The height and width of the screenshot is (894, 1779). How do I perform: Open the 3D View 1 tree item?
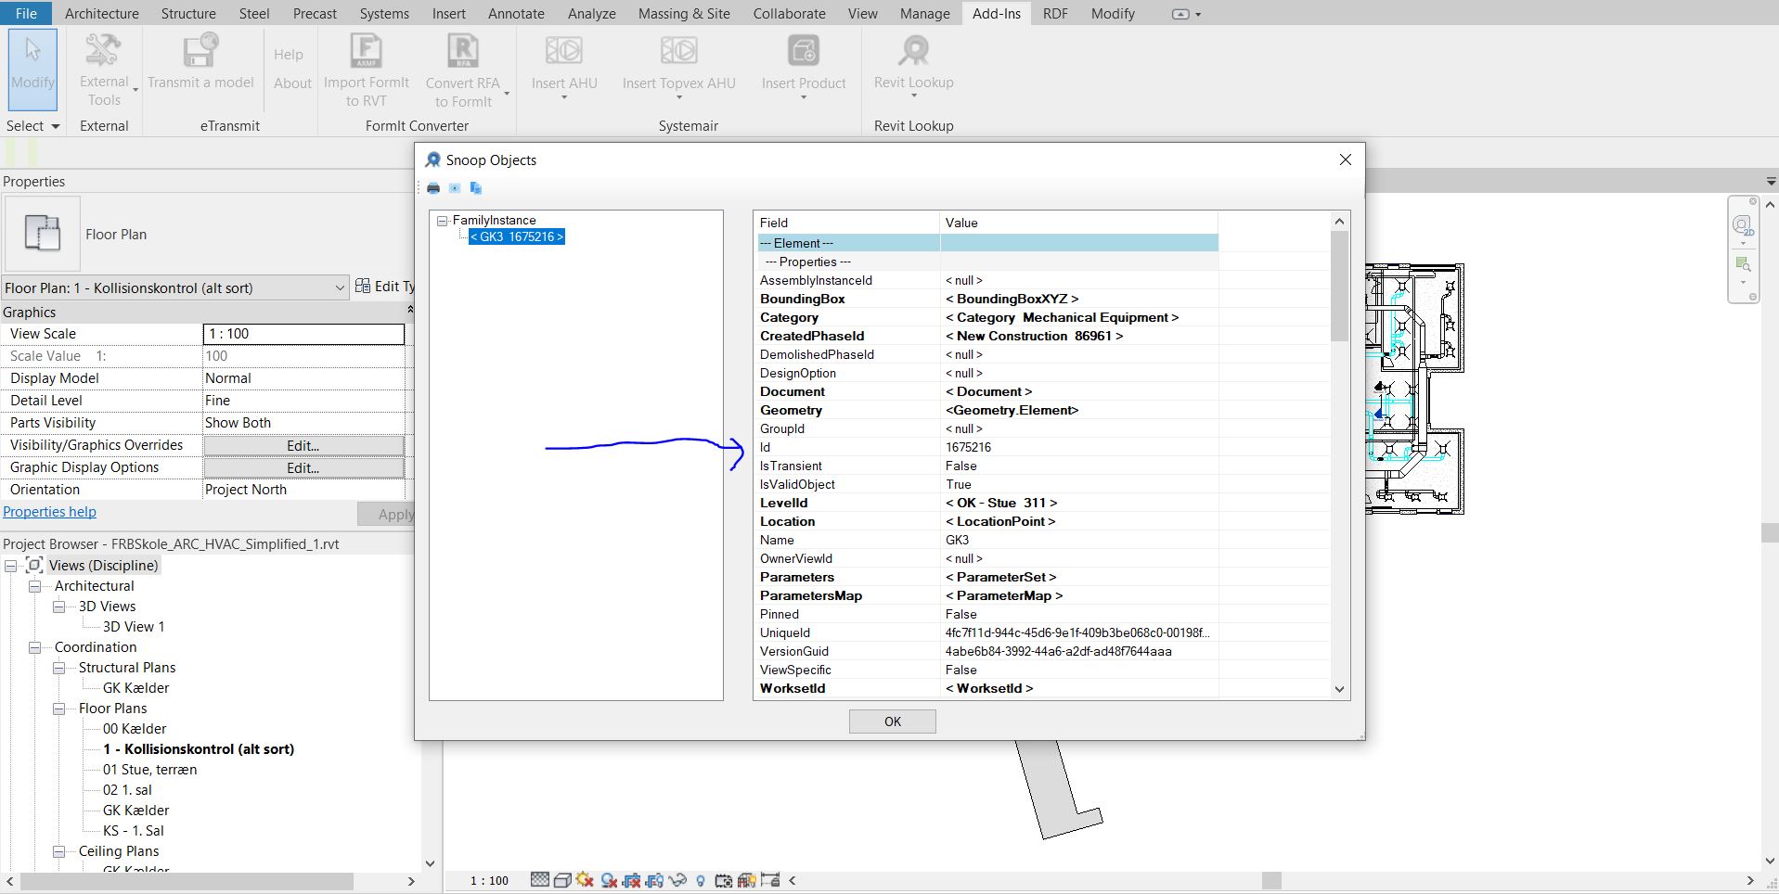(x=134, y=627)
